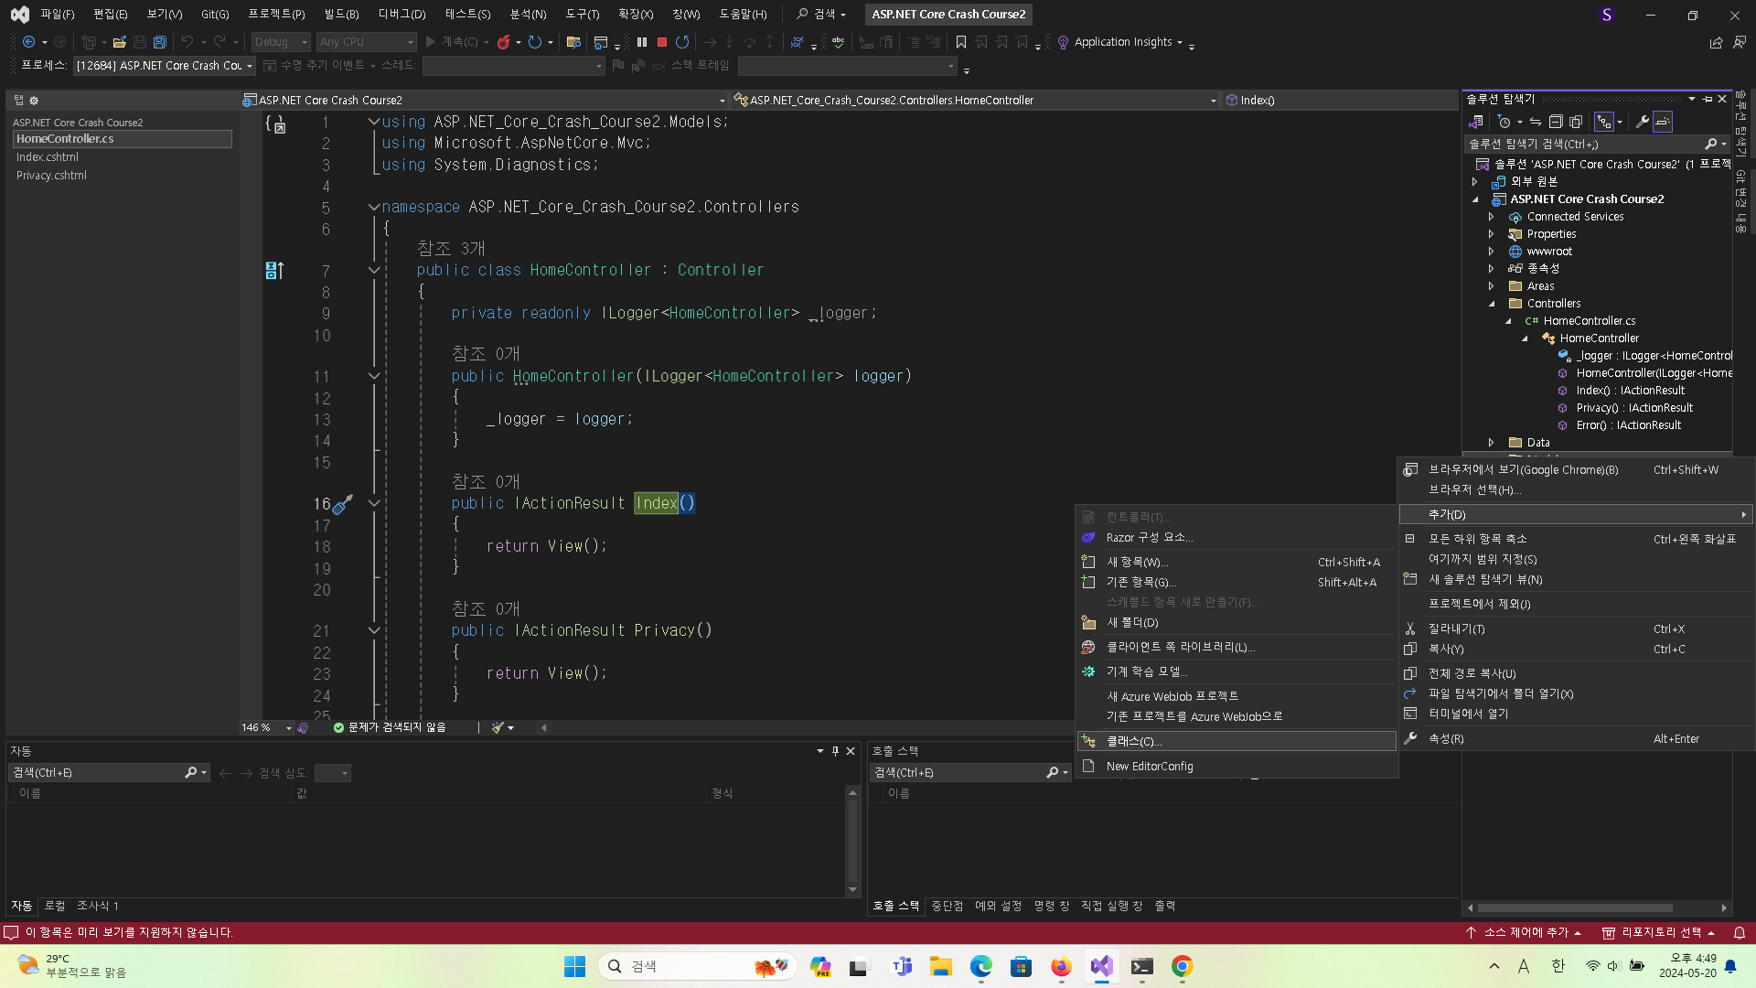
Task: Click the wrench Properties icon in Solution Explorer
Action: 1642,122
